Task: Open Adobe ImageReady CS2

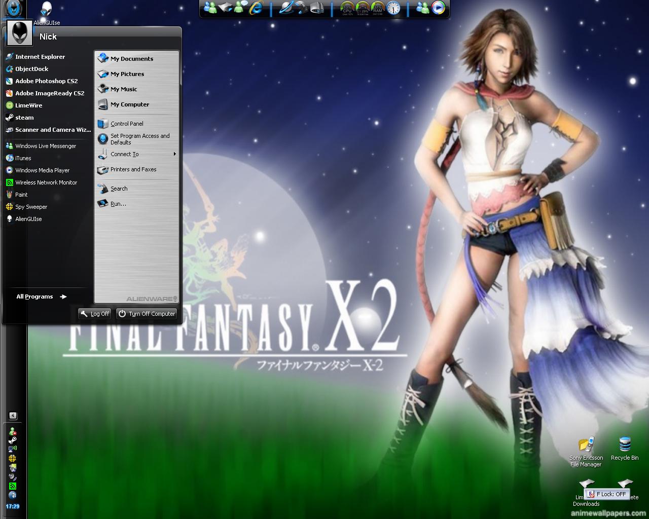Action: coord(48,93)
